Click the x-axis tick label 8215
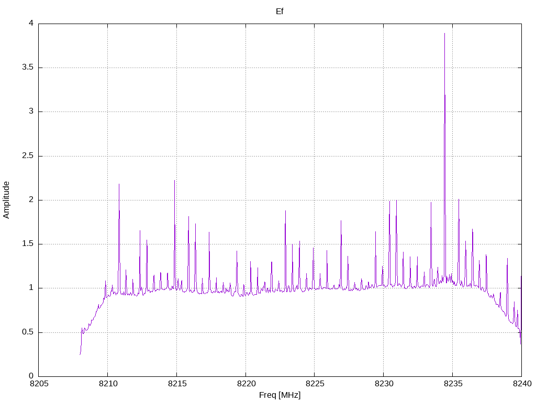536x402 pixels. pyautogui.click(x=177, y=384)
